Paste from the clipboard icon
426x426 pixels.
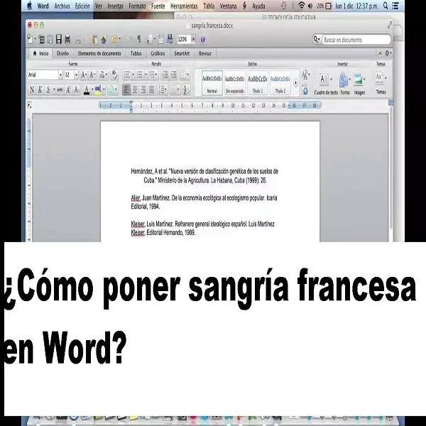point(95,40)
